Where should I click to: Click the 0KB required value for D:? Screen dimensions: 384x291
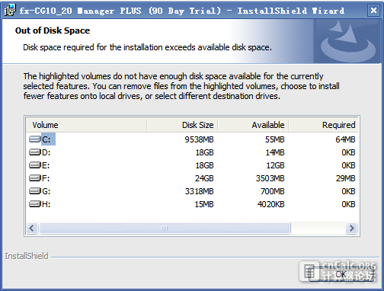pos(348,152)
